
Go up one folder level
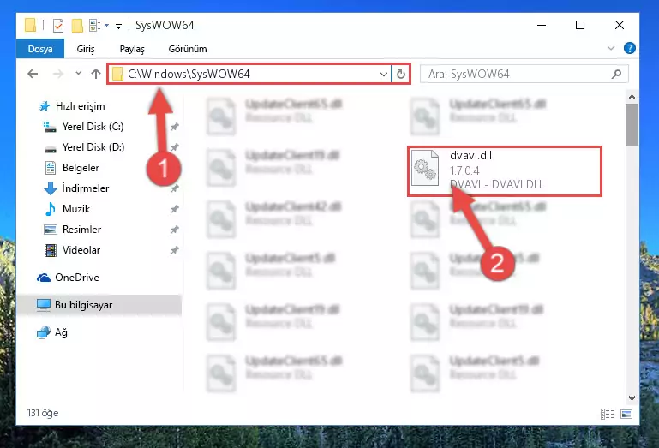coord(96,74)
